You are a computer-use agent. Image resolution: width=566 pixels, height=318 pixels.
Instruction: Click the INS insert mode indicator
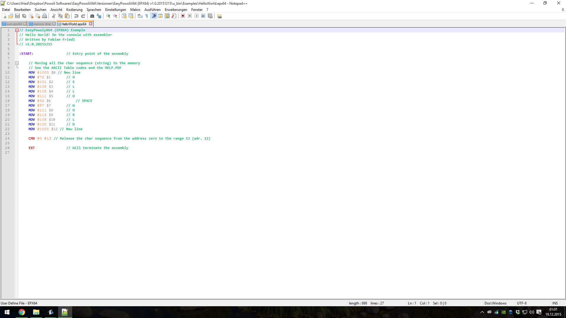coord(555,303)
